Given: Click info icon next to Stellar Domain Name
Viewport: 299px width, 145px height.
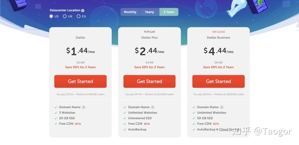Looking at the screenshot, I should coord(84,107).
